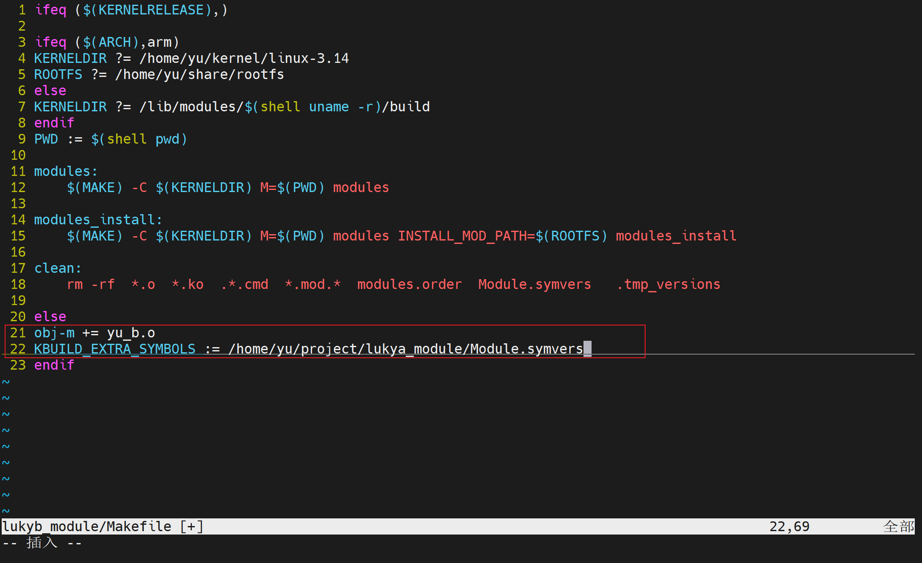The image size is (922, 563).
Task: Click the lukyb_module/Makefile status bar filename
Action: 87,526
